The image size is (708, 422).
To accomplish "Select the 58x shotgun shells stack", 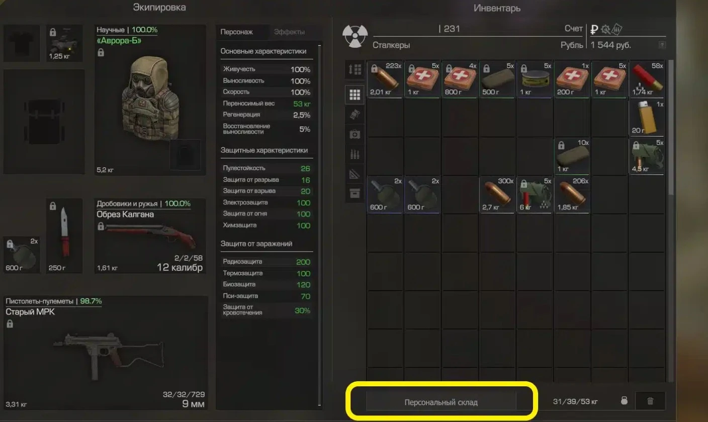I will click(x=647, y=79).
